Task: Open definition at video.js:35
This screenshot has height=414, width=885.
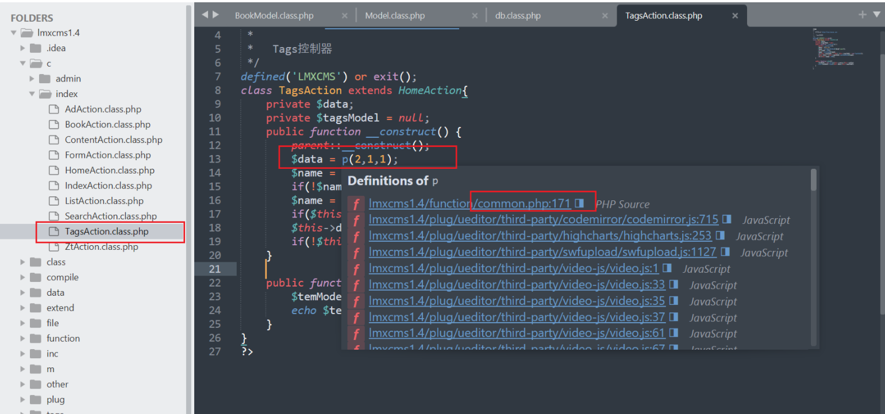Action: coord(517,301)
